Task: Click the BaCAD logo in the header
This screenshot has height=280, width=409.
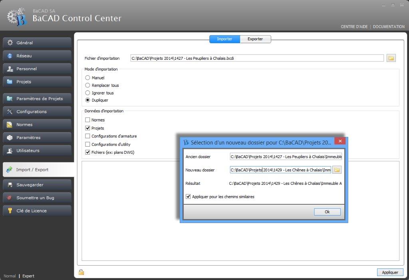Action: click(x=17, y=17)
